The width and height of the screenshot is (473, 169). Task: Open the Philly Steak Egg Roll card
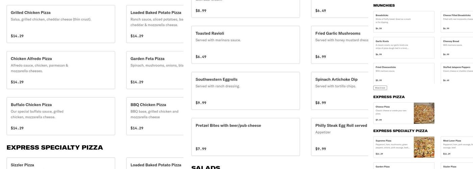click(x=340, y=137)
